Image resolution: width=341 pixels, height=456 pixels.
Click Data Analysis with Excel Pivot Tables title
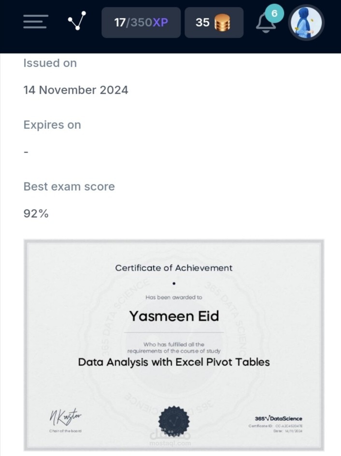click(174, 362)
